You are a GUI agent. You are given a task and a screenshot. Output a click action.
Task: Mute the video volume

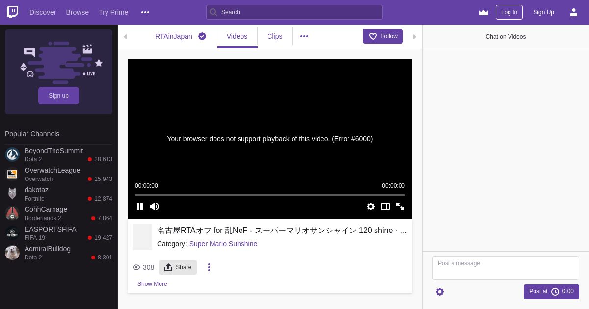pos(155,206)
